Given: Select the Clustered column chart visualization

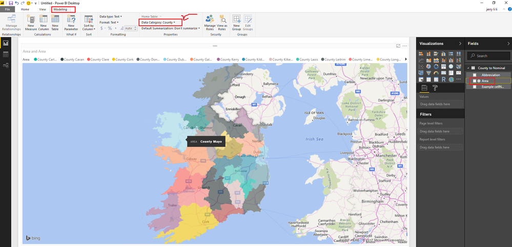Looking at the screenshot, I should (x=444, y=54).
